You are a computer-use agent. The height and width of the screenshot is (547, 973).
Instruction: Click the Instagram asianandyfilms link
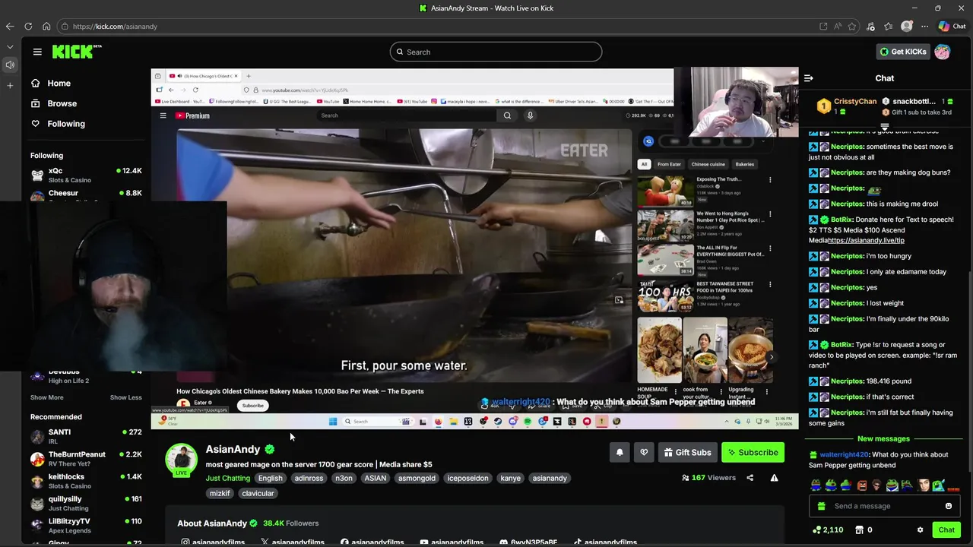point(212,542)
